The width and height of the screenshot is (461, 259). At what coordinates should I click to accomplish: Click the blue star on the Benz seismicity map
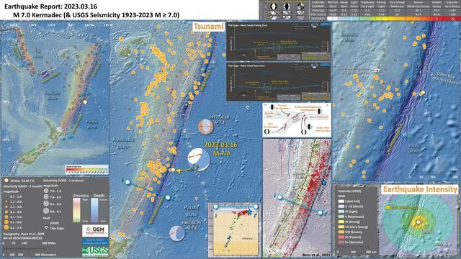[323, 183]
